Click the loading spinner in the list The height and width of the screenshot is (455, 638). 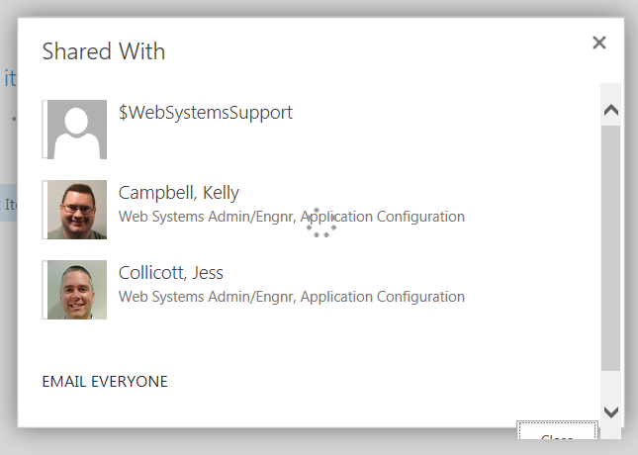tap(321, 223)
